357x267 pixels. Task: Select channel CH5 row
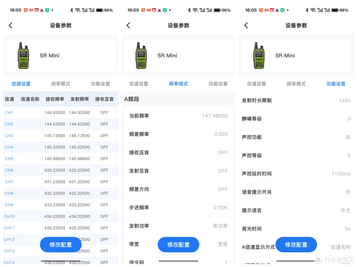click(x=60, y=159)
